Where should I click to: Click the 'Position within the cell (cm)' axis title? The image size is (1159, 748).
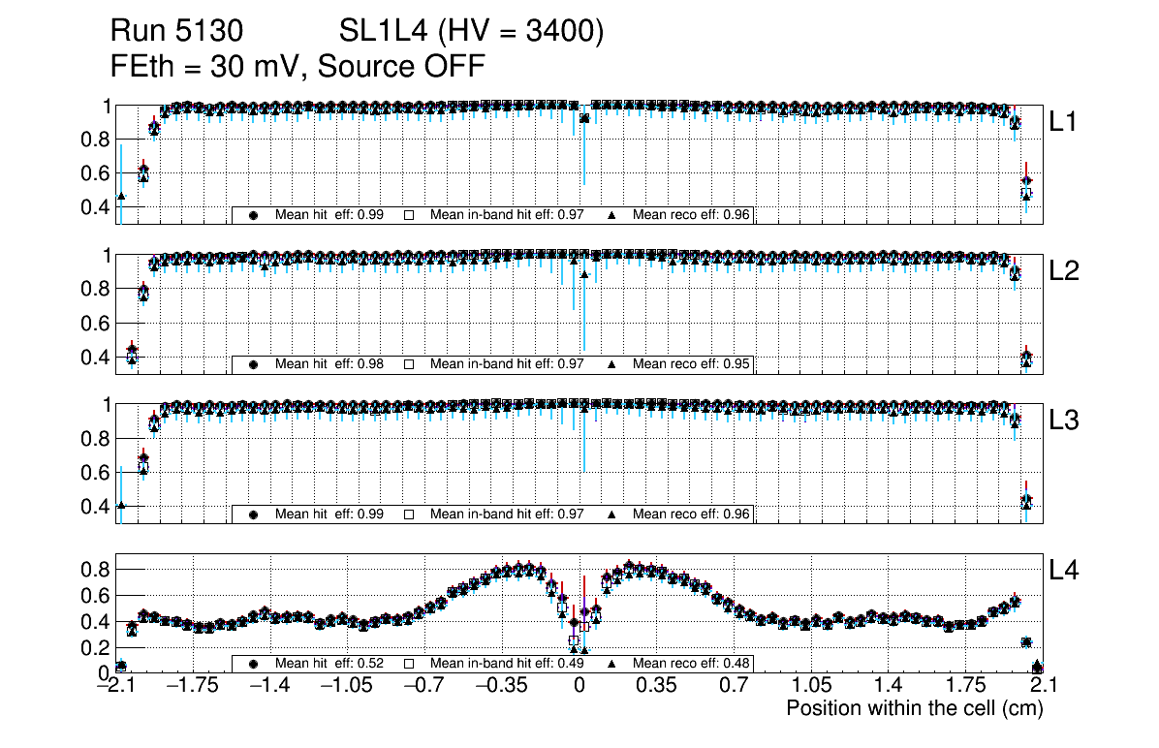coord(914,708)
